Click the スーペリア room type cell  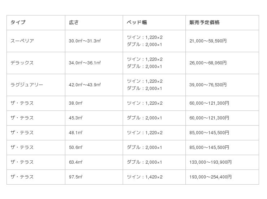click(x=22, y=41)
